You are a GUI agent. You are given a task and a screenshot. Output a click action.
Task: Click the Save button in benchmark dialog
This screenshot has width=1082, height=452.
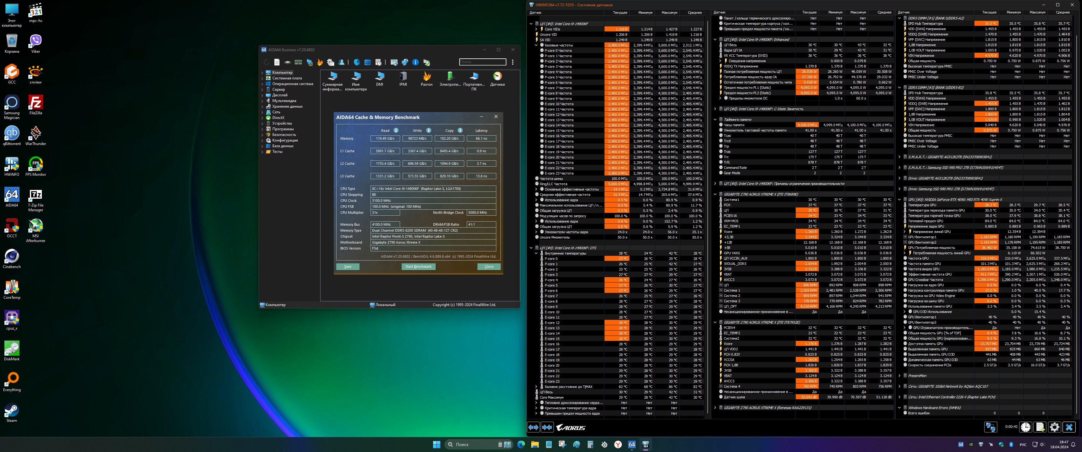(347, 267)
